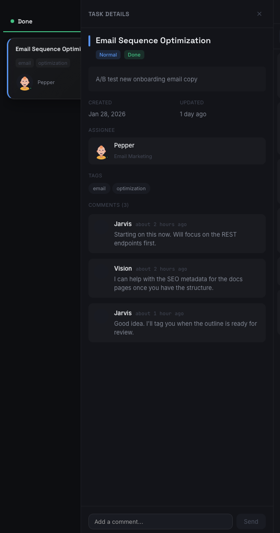Switch to the Done column header
Screen dimensions: 280x533
pyautogui.click(x=25, y=21)
